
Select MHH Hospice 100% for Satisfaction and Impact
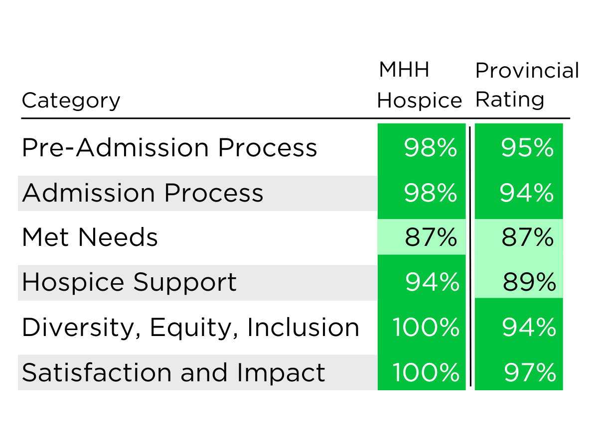coord(426,372)
